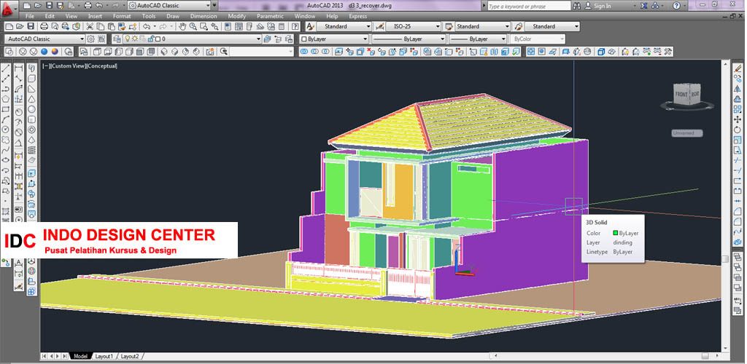
Task: Open the Modify menu
Action: (237, 16)
